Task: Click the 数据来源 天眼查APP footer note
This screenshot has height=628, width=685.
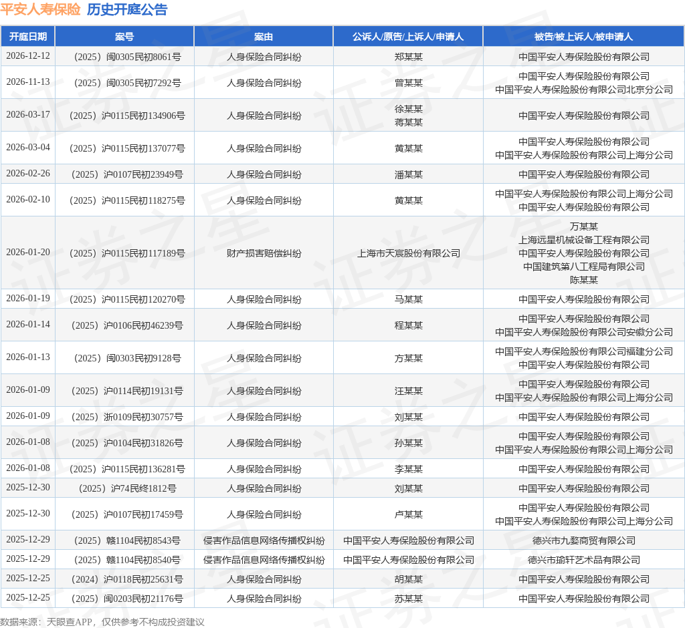Action: tap(102, 622)
